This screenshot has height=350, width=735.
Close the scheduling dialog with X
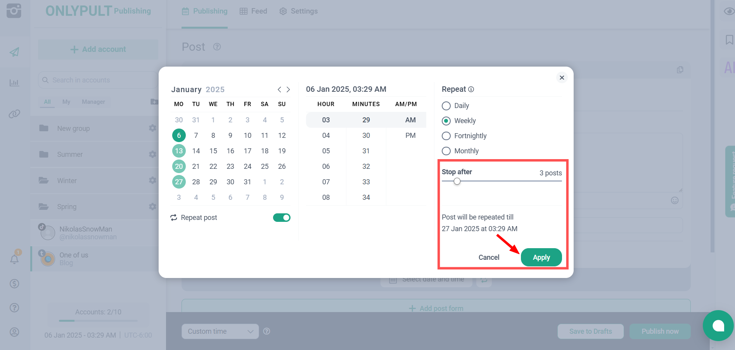point(562,77)
